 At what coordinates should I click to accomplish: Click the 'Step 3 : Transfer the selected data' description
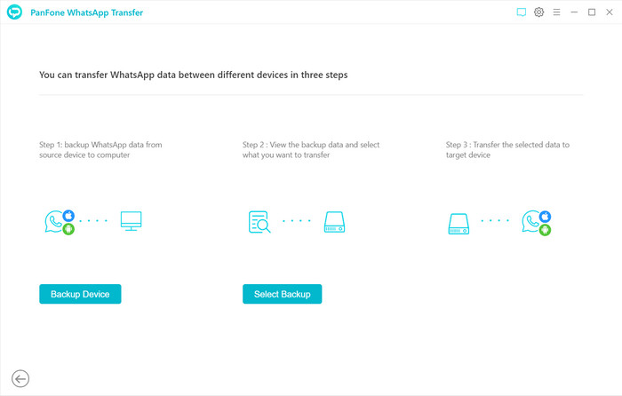(507, 150)
